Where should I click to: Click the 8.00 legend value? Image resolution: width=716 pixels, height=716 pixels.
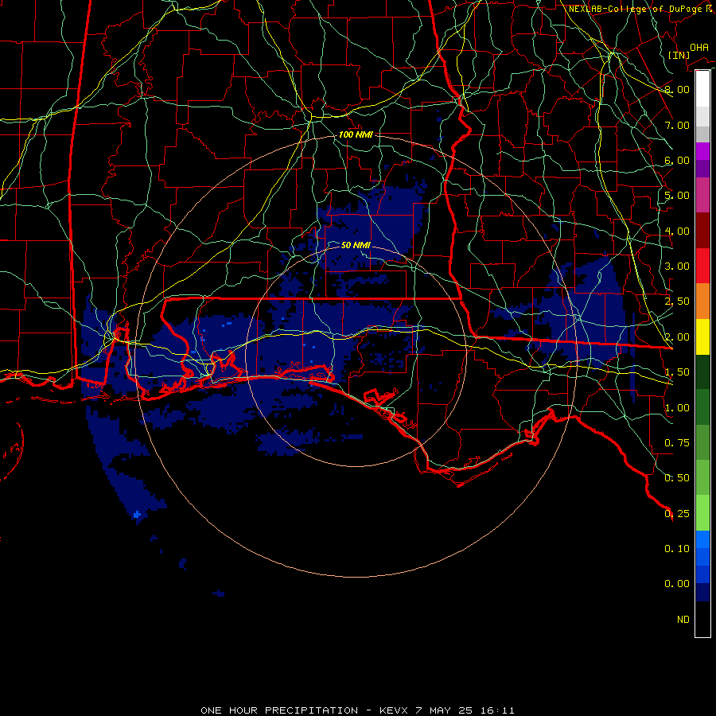pos(677,89)
